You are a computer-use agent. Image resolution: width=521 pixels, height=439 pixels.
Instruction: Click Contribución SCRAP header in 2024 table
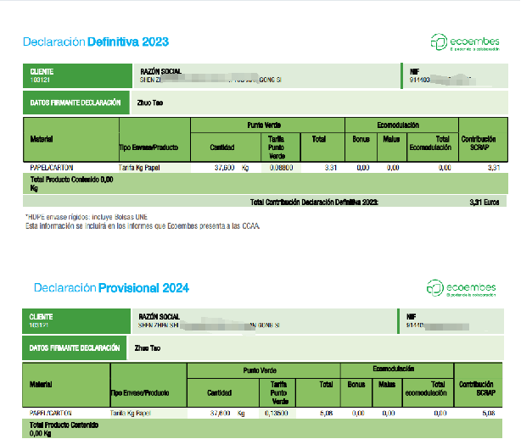477,388
